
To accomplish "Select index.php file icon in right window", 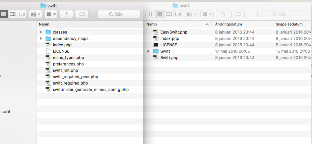I will [x=156, y=39].
